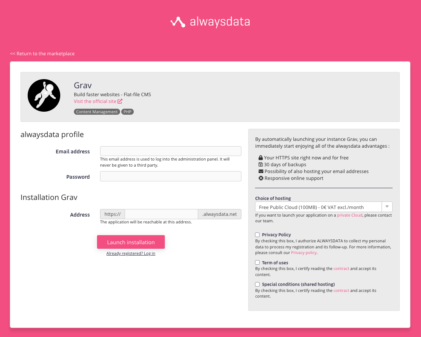The height and width of the screenshot is (337, 421).
Task: Check the Privacy Policy checkbox
Action: tap(258, 235)
